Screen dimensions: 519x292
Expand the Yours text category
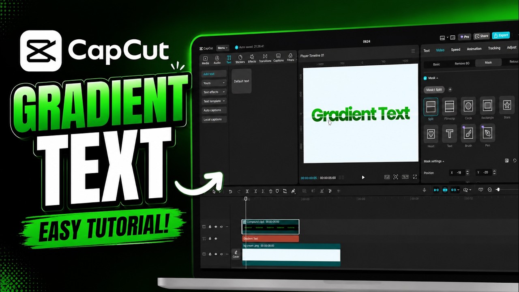point(214,83)
